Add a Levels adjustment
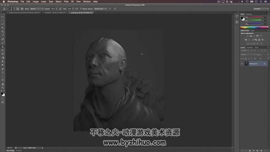This screenshot has height=152, width=270. click(251, 36)
